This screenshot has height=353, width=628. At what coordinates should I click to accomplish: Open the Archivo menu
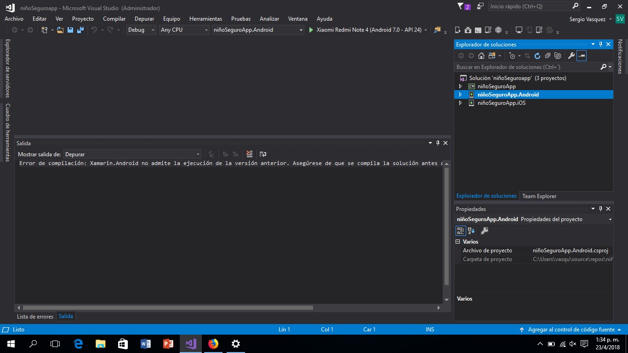pyautogui.click(x=14, y=19)
